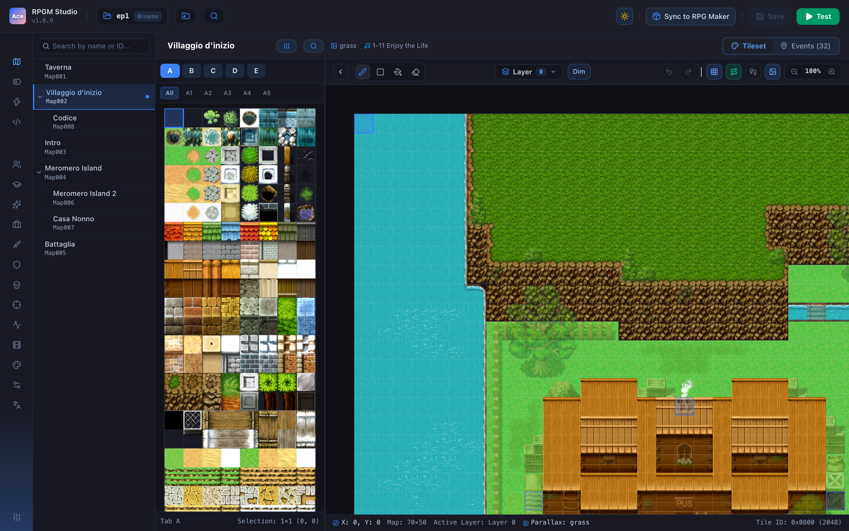The height and width of the screenshot is (531, 849).
Task: Toggle the Dim layers button
Action: click(x=579, y=72)
